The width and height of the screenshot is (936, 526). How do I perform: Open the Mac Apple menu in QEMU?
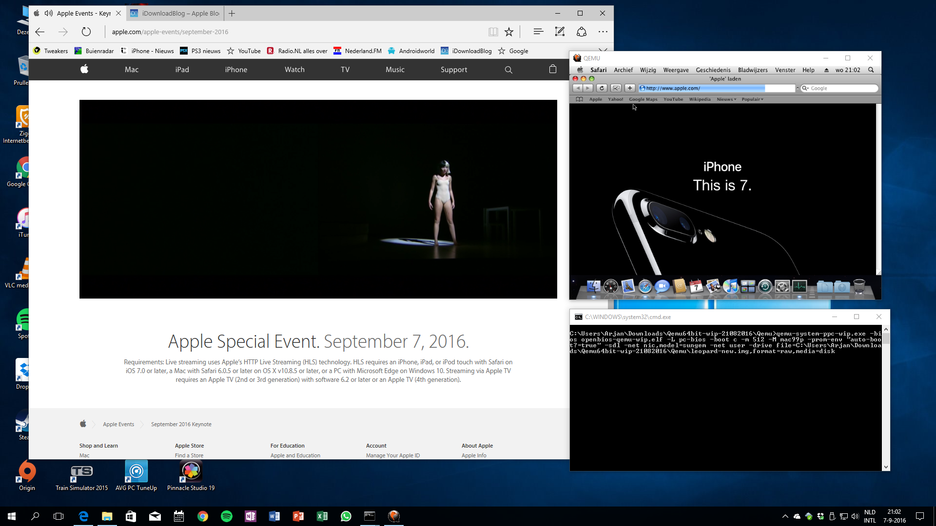click(x=580, y=70)
